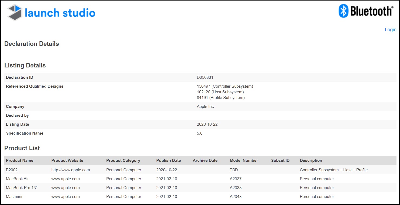Open the www.apple.com link for MacBook Air
Image resolution: width=400 pixels, height=205 pixels.
pyautogui.click(x=65, y=179)
